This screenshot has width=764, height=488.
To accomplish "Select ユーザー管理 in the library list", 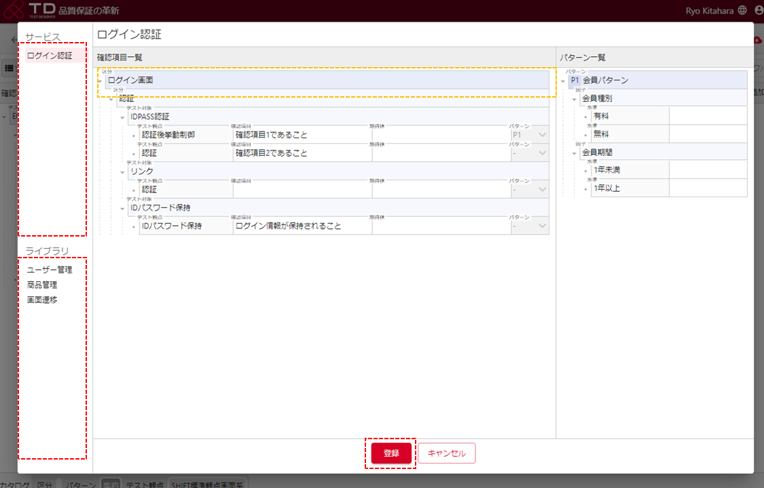I will click(x=49, y=270).
